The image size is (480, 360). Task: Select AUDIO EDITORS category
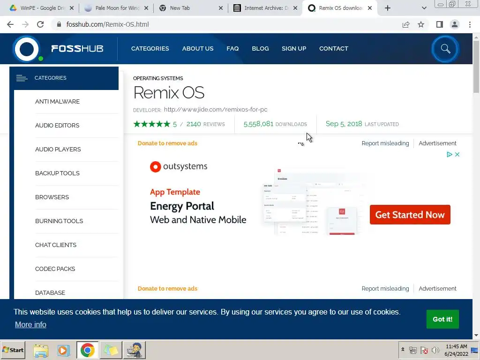pyautogui.click(x=57, y=126)
